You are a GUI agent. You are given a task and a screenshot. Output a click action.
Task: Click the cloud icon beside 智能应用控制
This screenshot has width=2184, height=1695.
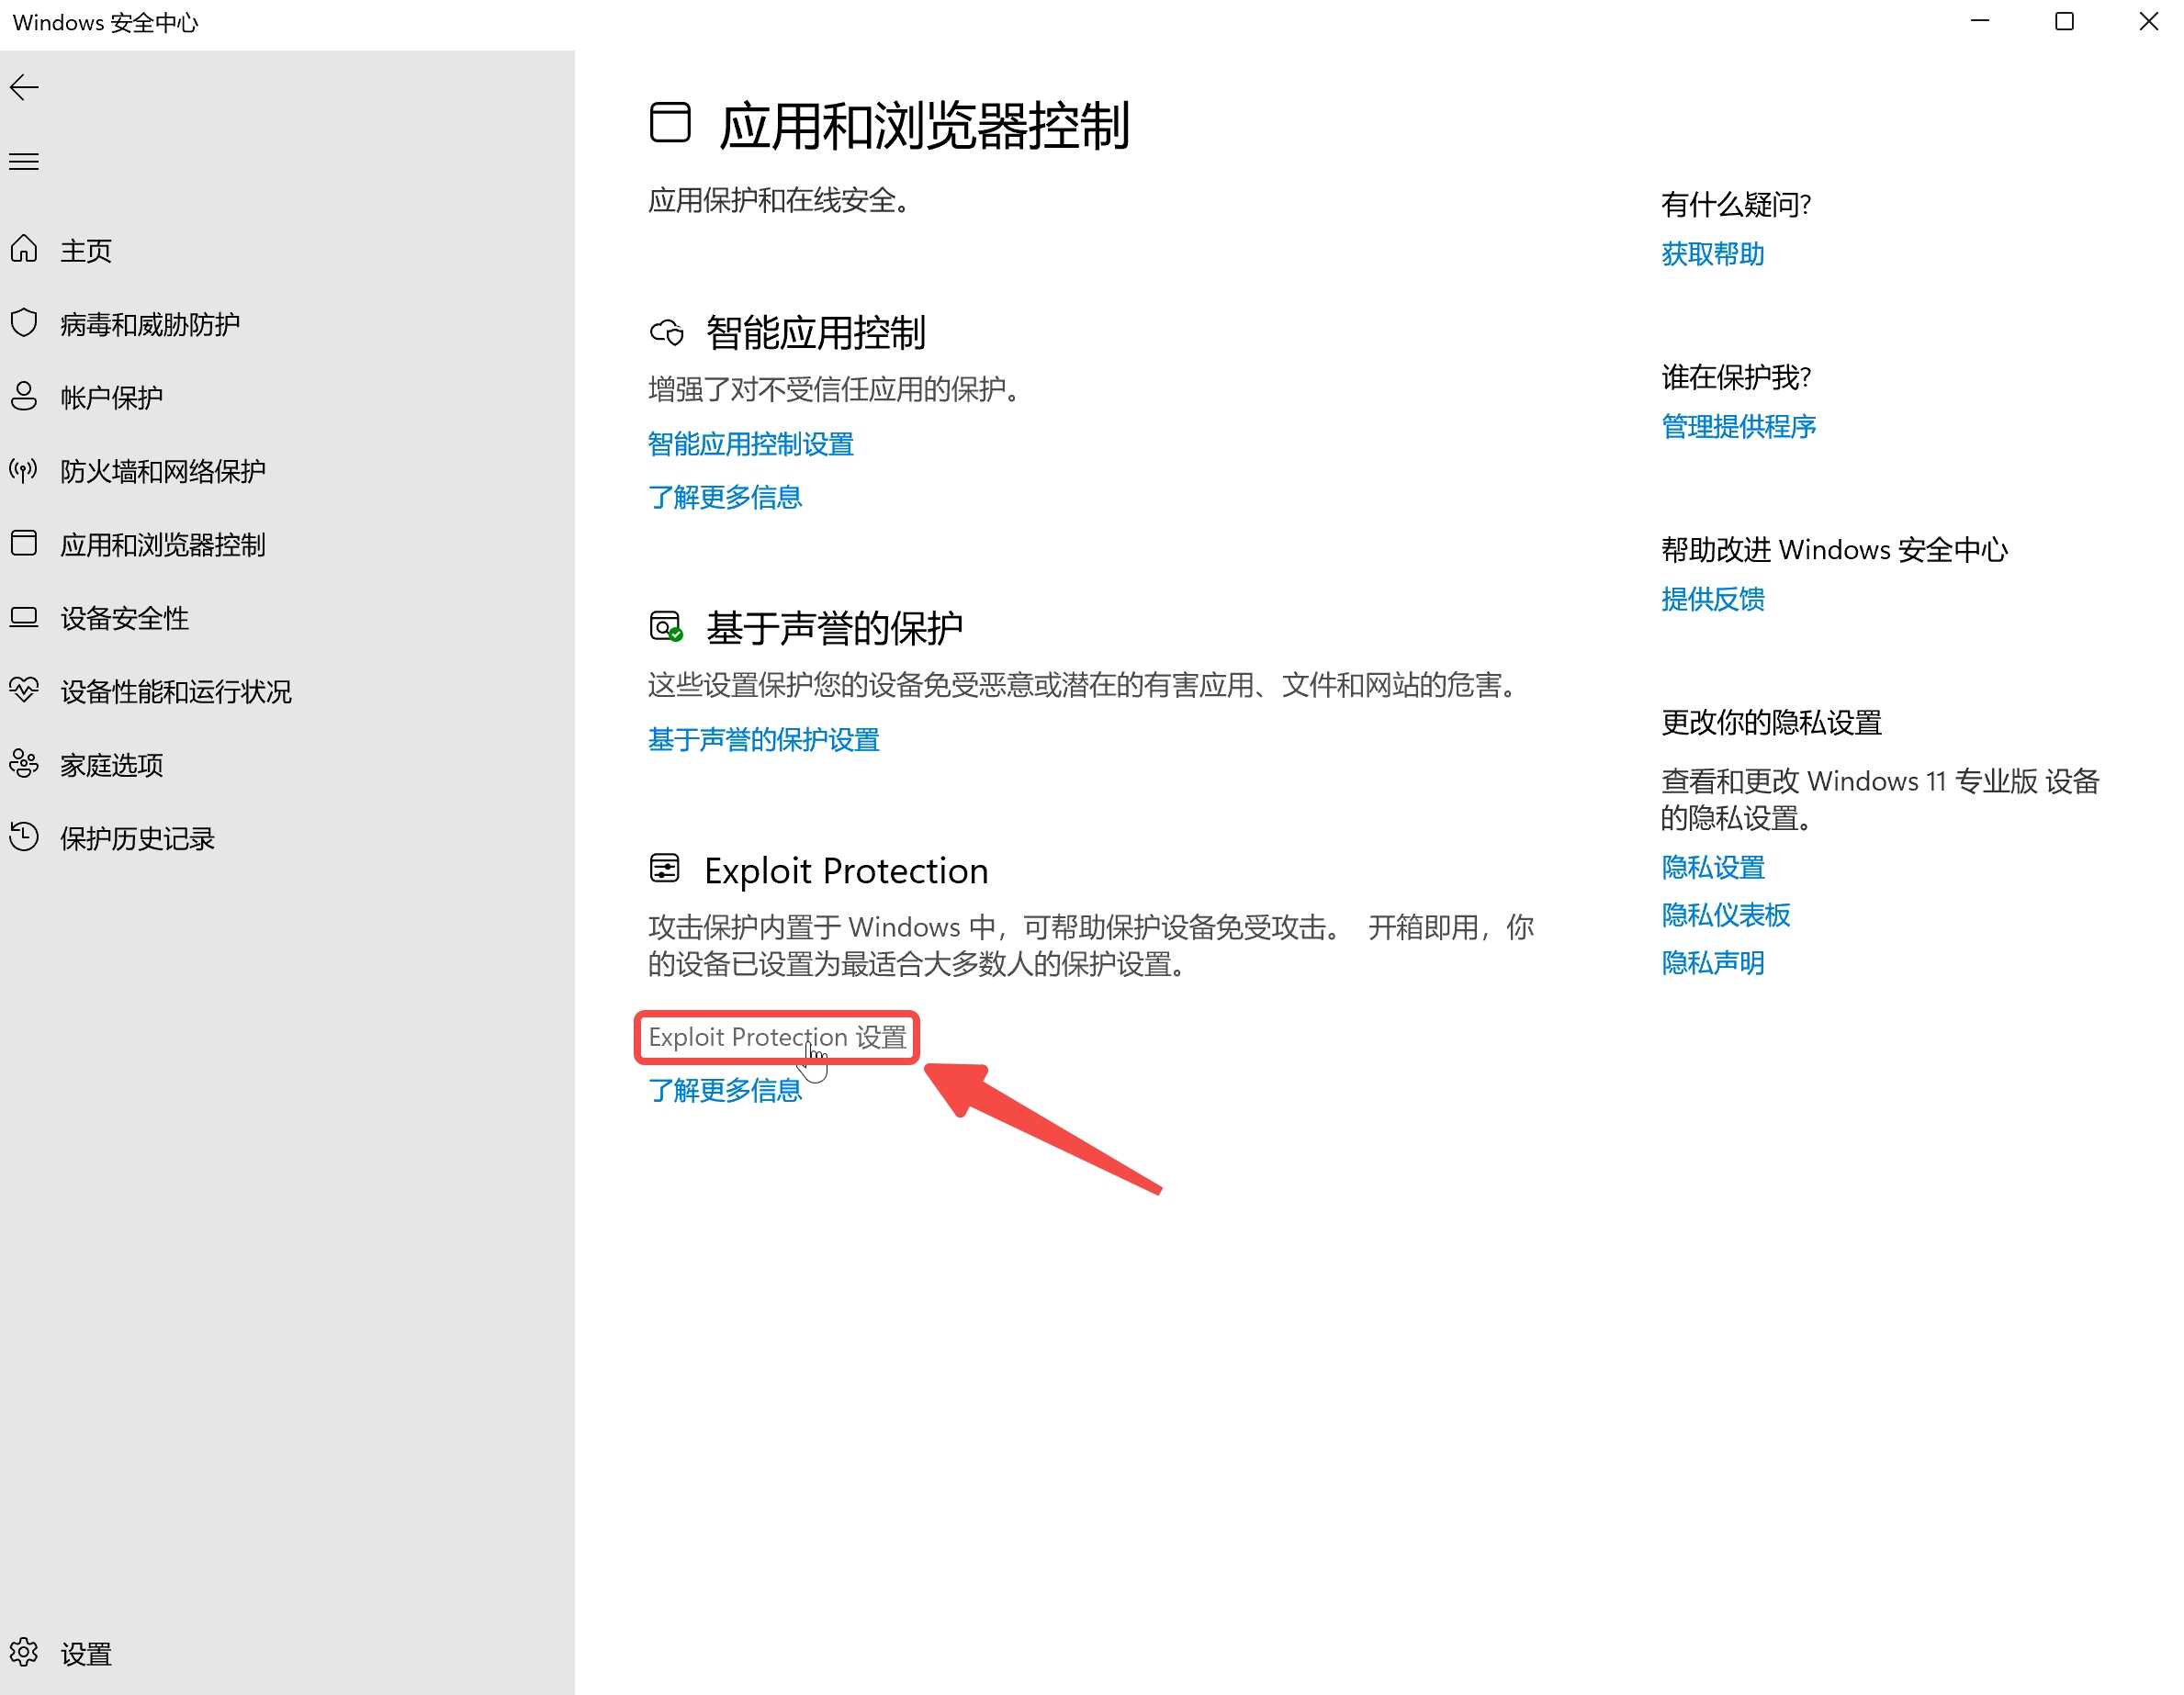tap(667, 332)
